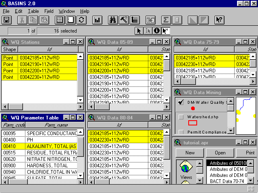Click the Select None records icon
The width and height of the screenshot is (258, 193).
pos(71,20)
